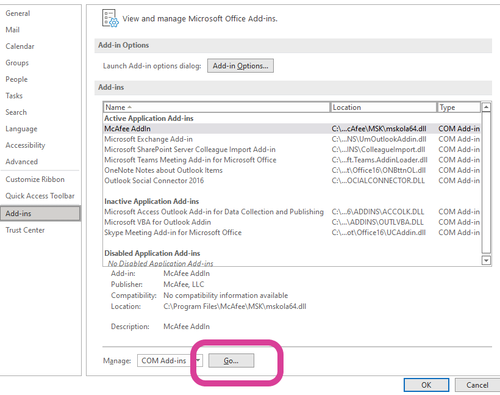Open the Mail options category

point(13,30)
